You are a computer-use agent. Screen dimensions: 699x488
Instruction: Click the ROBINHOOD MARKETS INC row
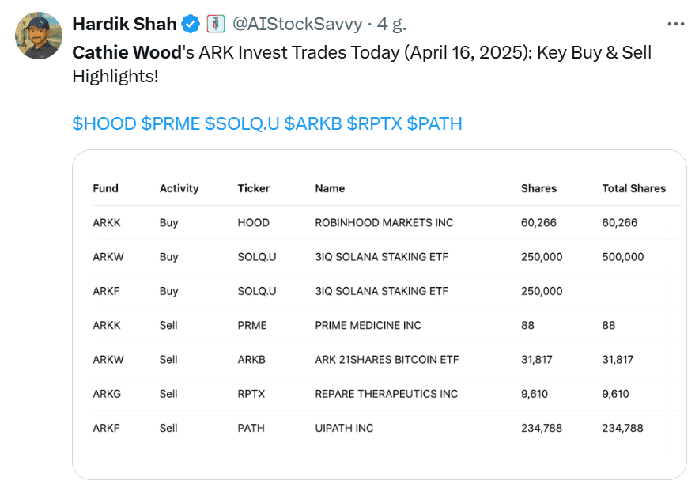coord(387,222)
